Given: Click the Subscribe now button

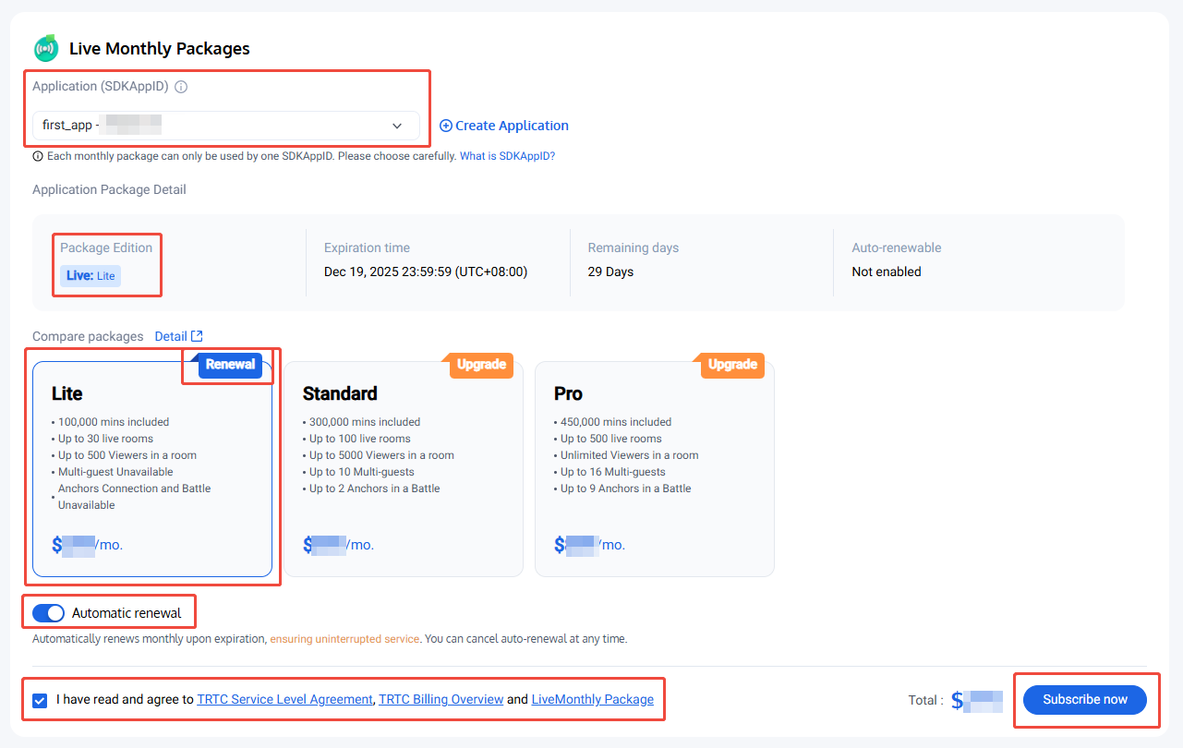Looking at the screenshot, I should (x=1085, y=700).
